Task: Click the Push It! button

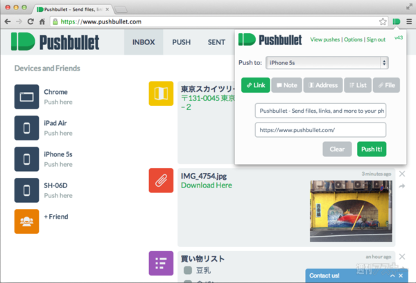Action: click(372, 149)
